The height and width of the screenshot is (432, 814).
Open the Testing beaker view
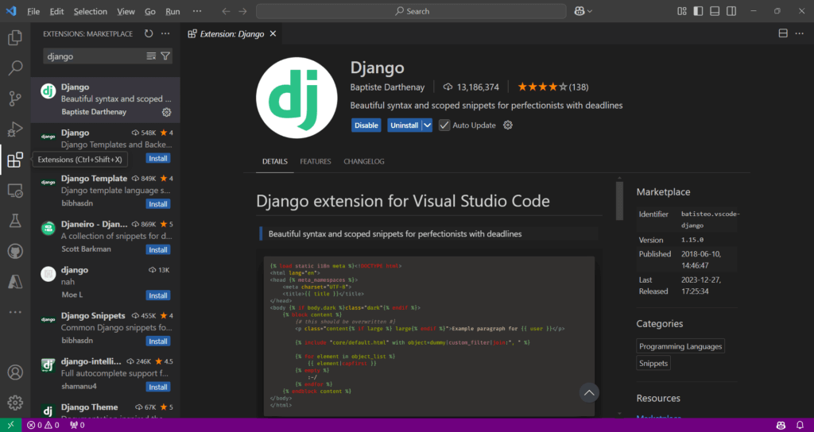coord(15,221)
